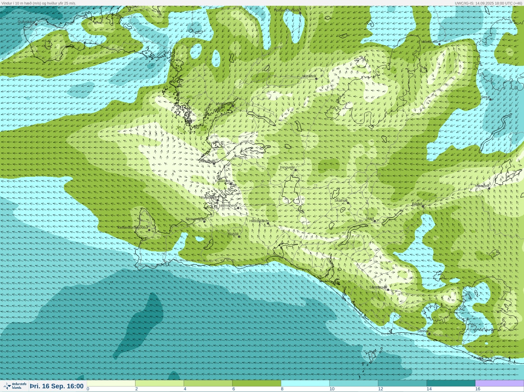Screen dimensions: 524x392
Task: Select the Búrfell station label
Action: pos(417,204)
